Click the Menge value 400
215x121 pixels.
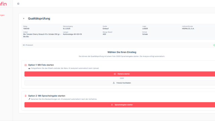coord(104,34)
